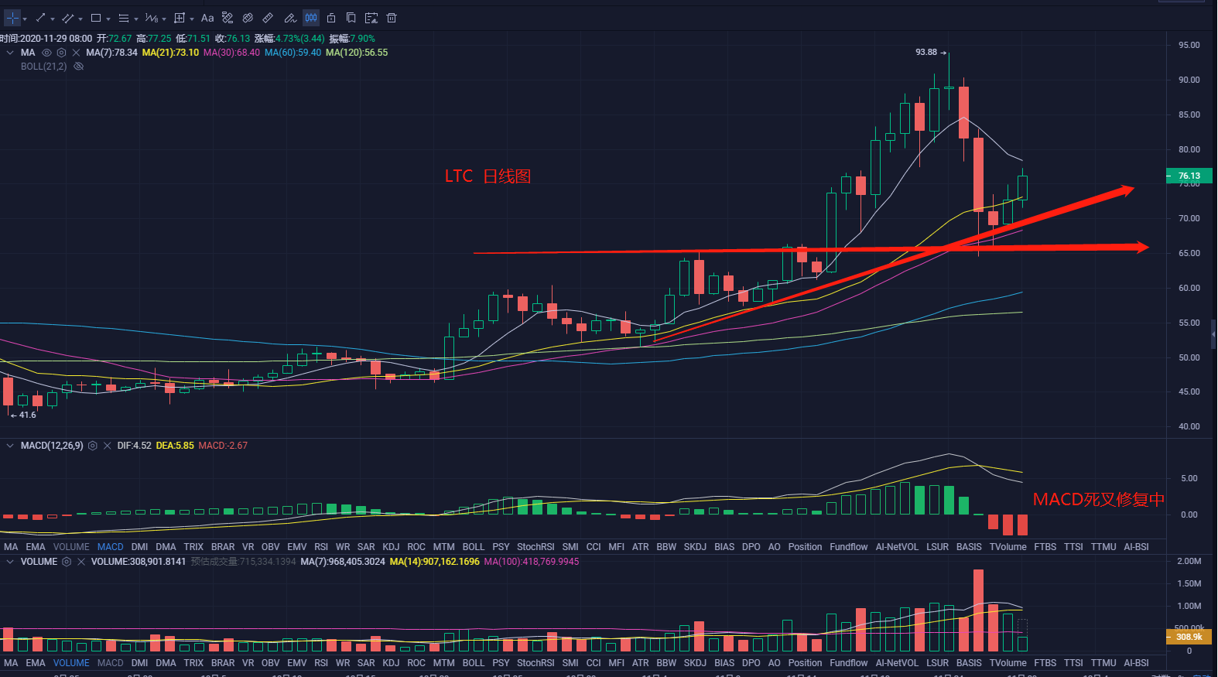Screen dimensions: 1218x677
Task: Select the measure box tool
Action: [x=180, y=18]
